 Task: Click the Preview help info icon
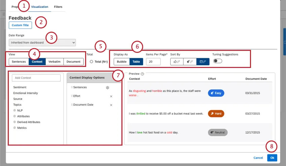142,74
